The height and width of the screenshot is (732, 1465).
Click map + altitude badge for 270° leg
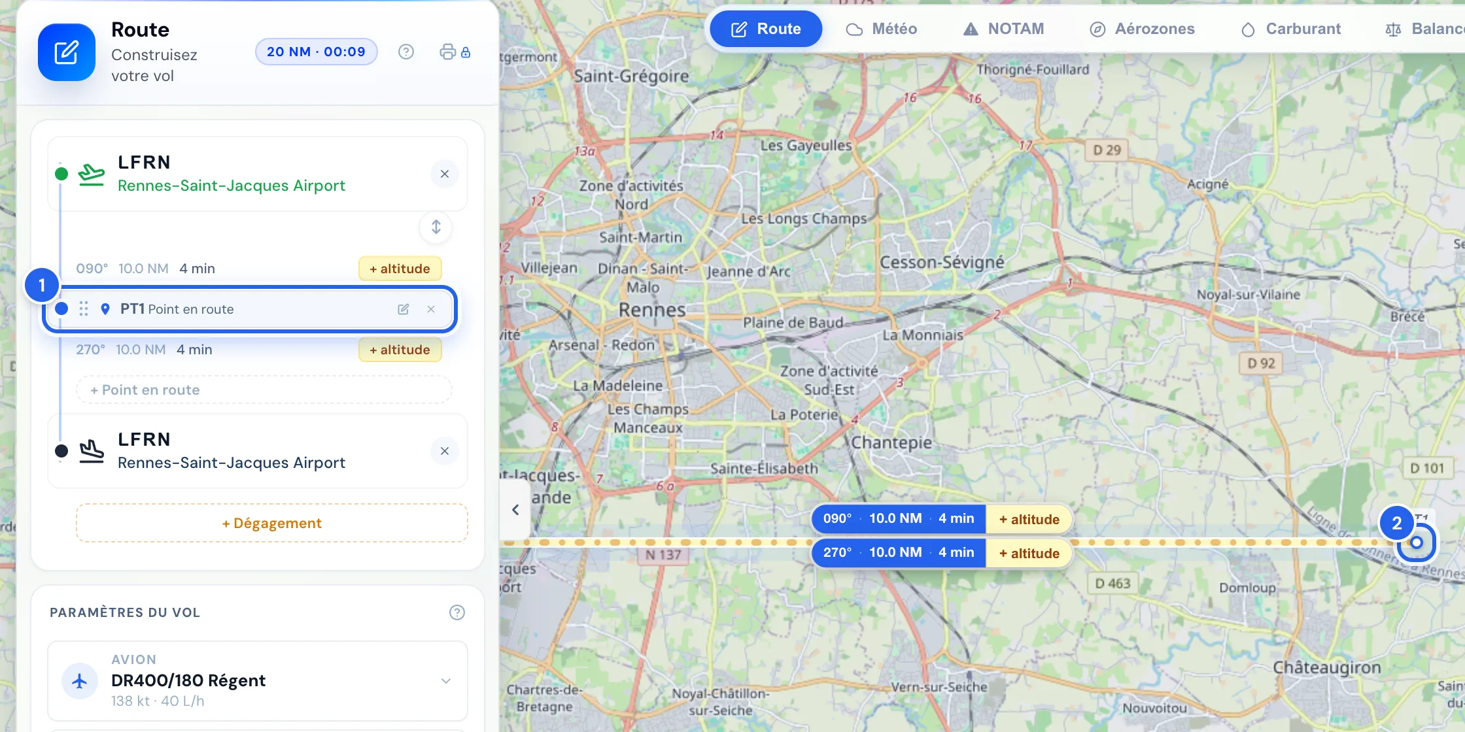pos(1029,553)
